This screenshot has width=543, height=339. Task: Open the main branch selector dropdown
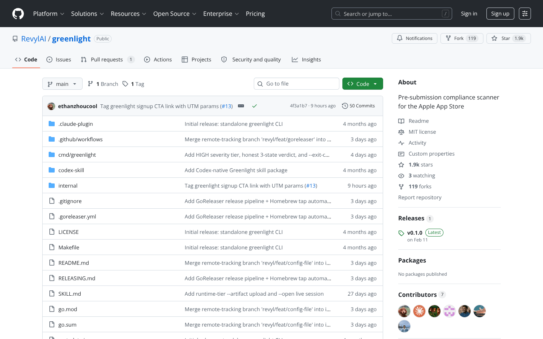pyautogui.click(x=62, y=84)
